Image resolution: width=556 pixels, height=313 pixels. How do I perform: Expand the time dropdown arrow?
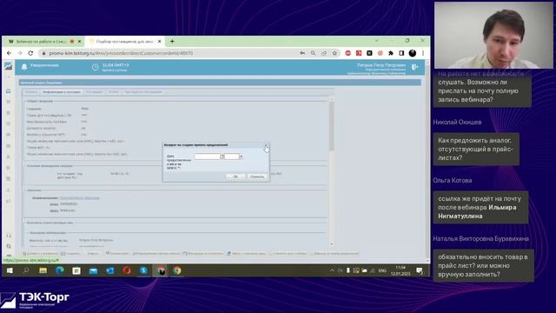242,156
